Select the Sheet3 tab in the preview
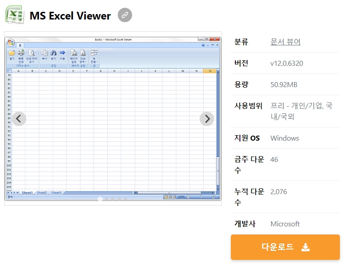The width and height of the screenshot is (344, 264). click(57, 193)
